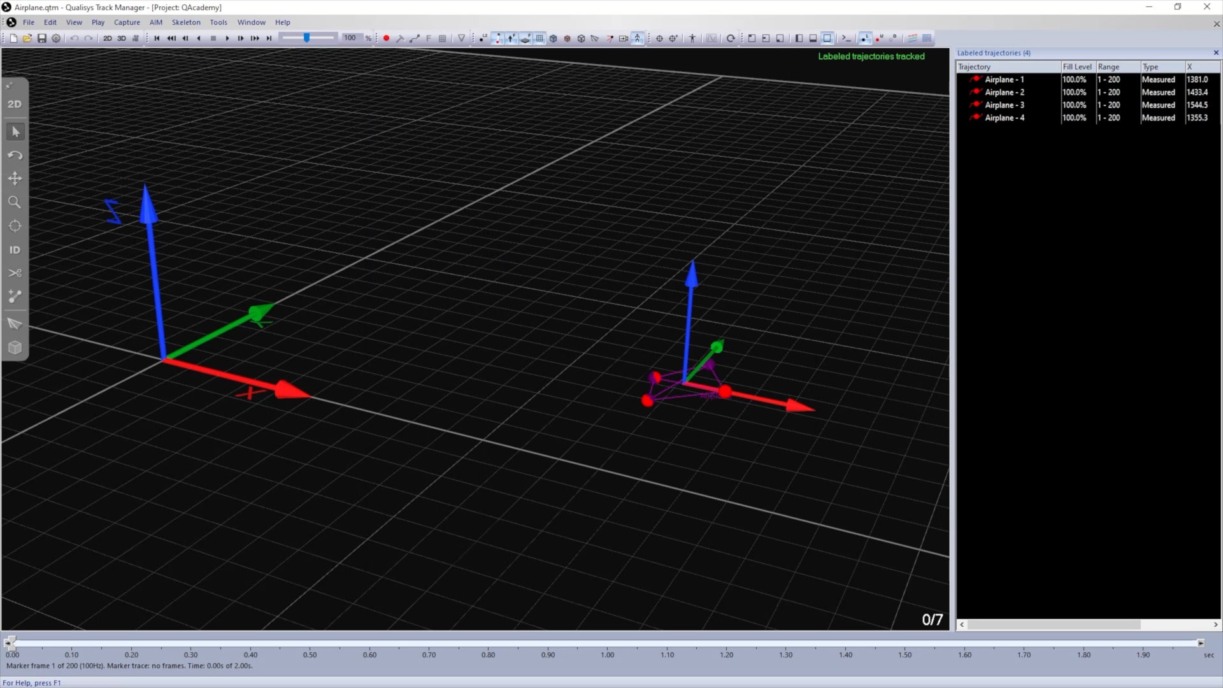Stop playback
The width and height of the screenshot is (1223, 688).
213,38
